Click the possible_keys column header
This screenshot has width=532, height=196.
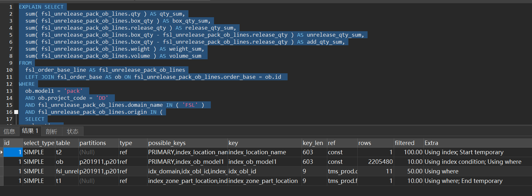187,143
